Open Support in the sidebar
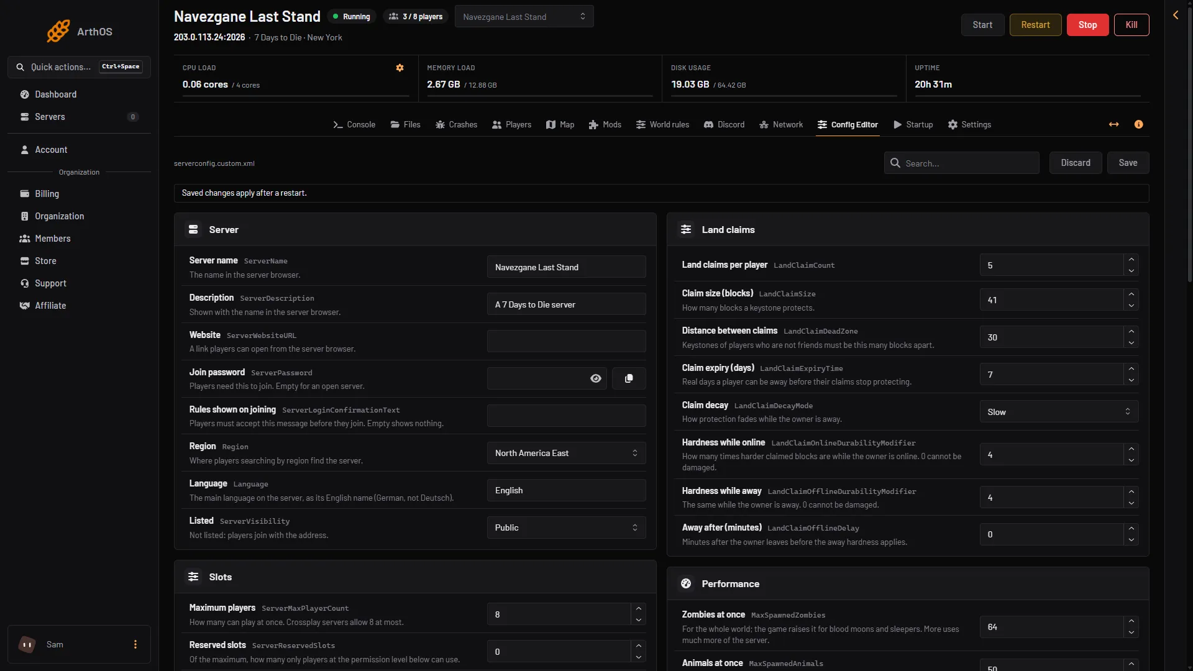The height and width of the screenshot is (671, 1193). (x=79, y=283)
